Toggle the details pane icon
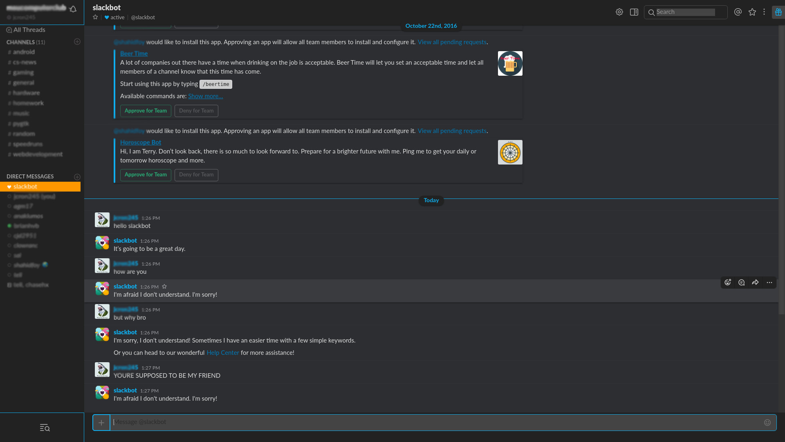The height and width of the screenshot is (442, 785). pyautogui.click(x=634, y=12)
